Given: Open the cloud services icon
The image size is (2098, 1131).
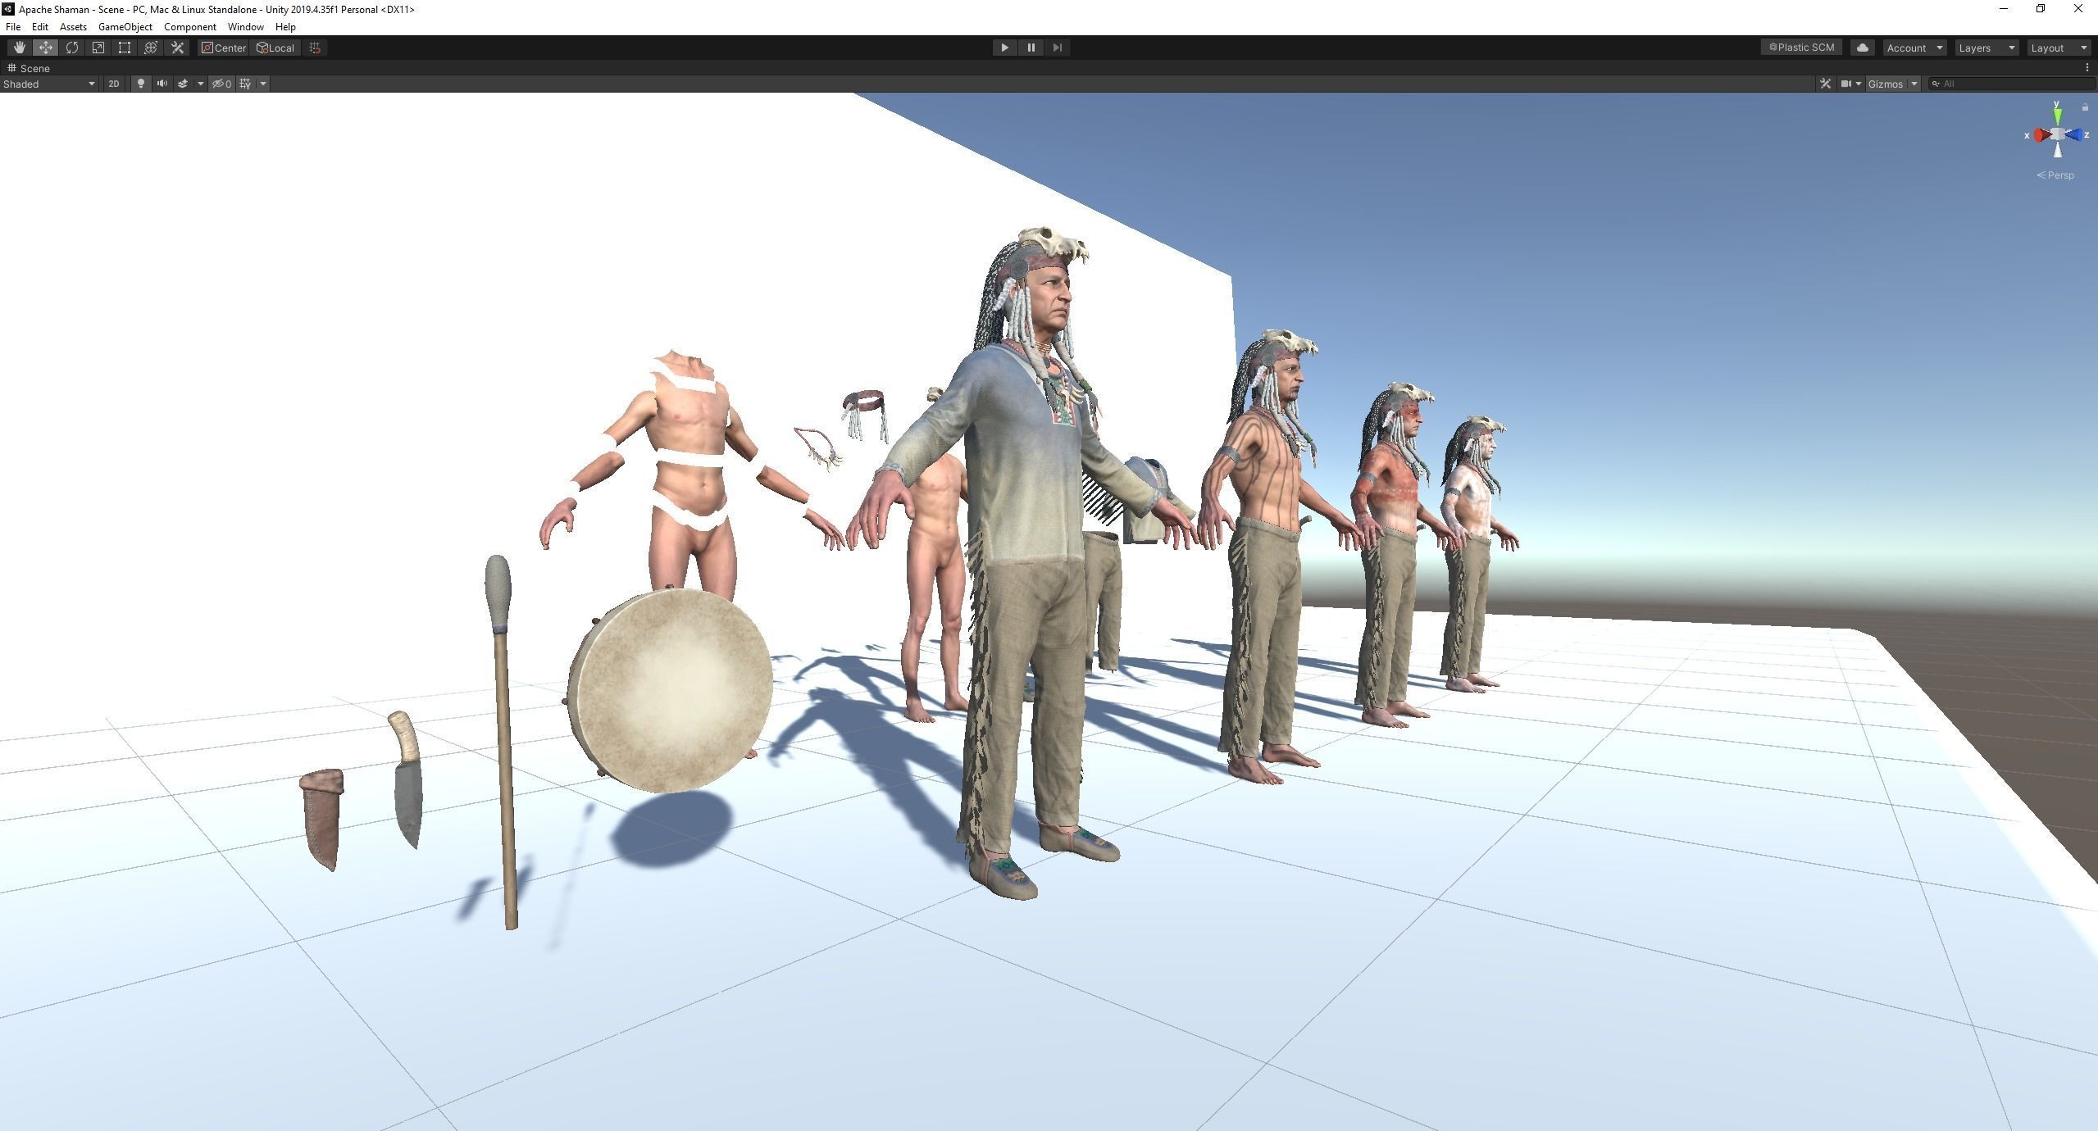Looking at the screenshot, I should [x=1862, y=48].
